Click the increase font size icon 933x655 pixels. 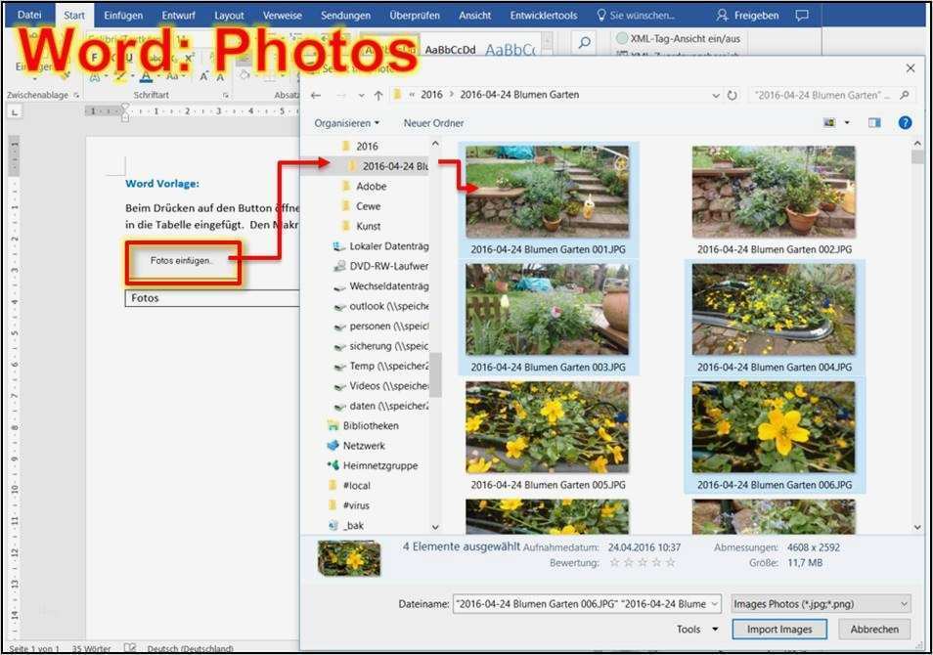coord(203,77)
